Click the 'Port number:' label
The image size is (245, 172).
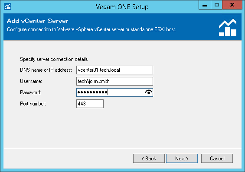click(x=33, y=104)
